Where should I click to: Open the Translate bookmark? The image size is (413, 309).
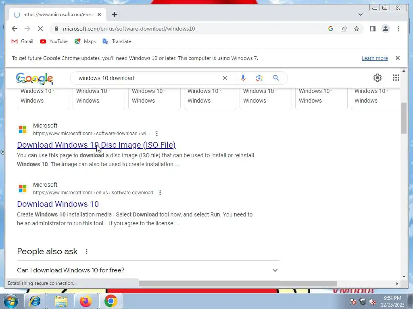tap(117, 41)
